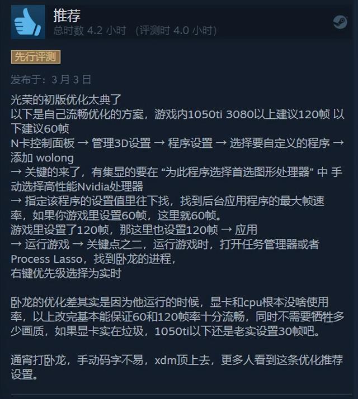The image size is (358, 399).
Task: Click the 总时数 4.2 小时 playtime text
Action: (x=89, y=31)
